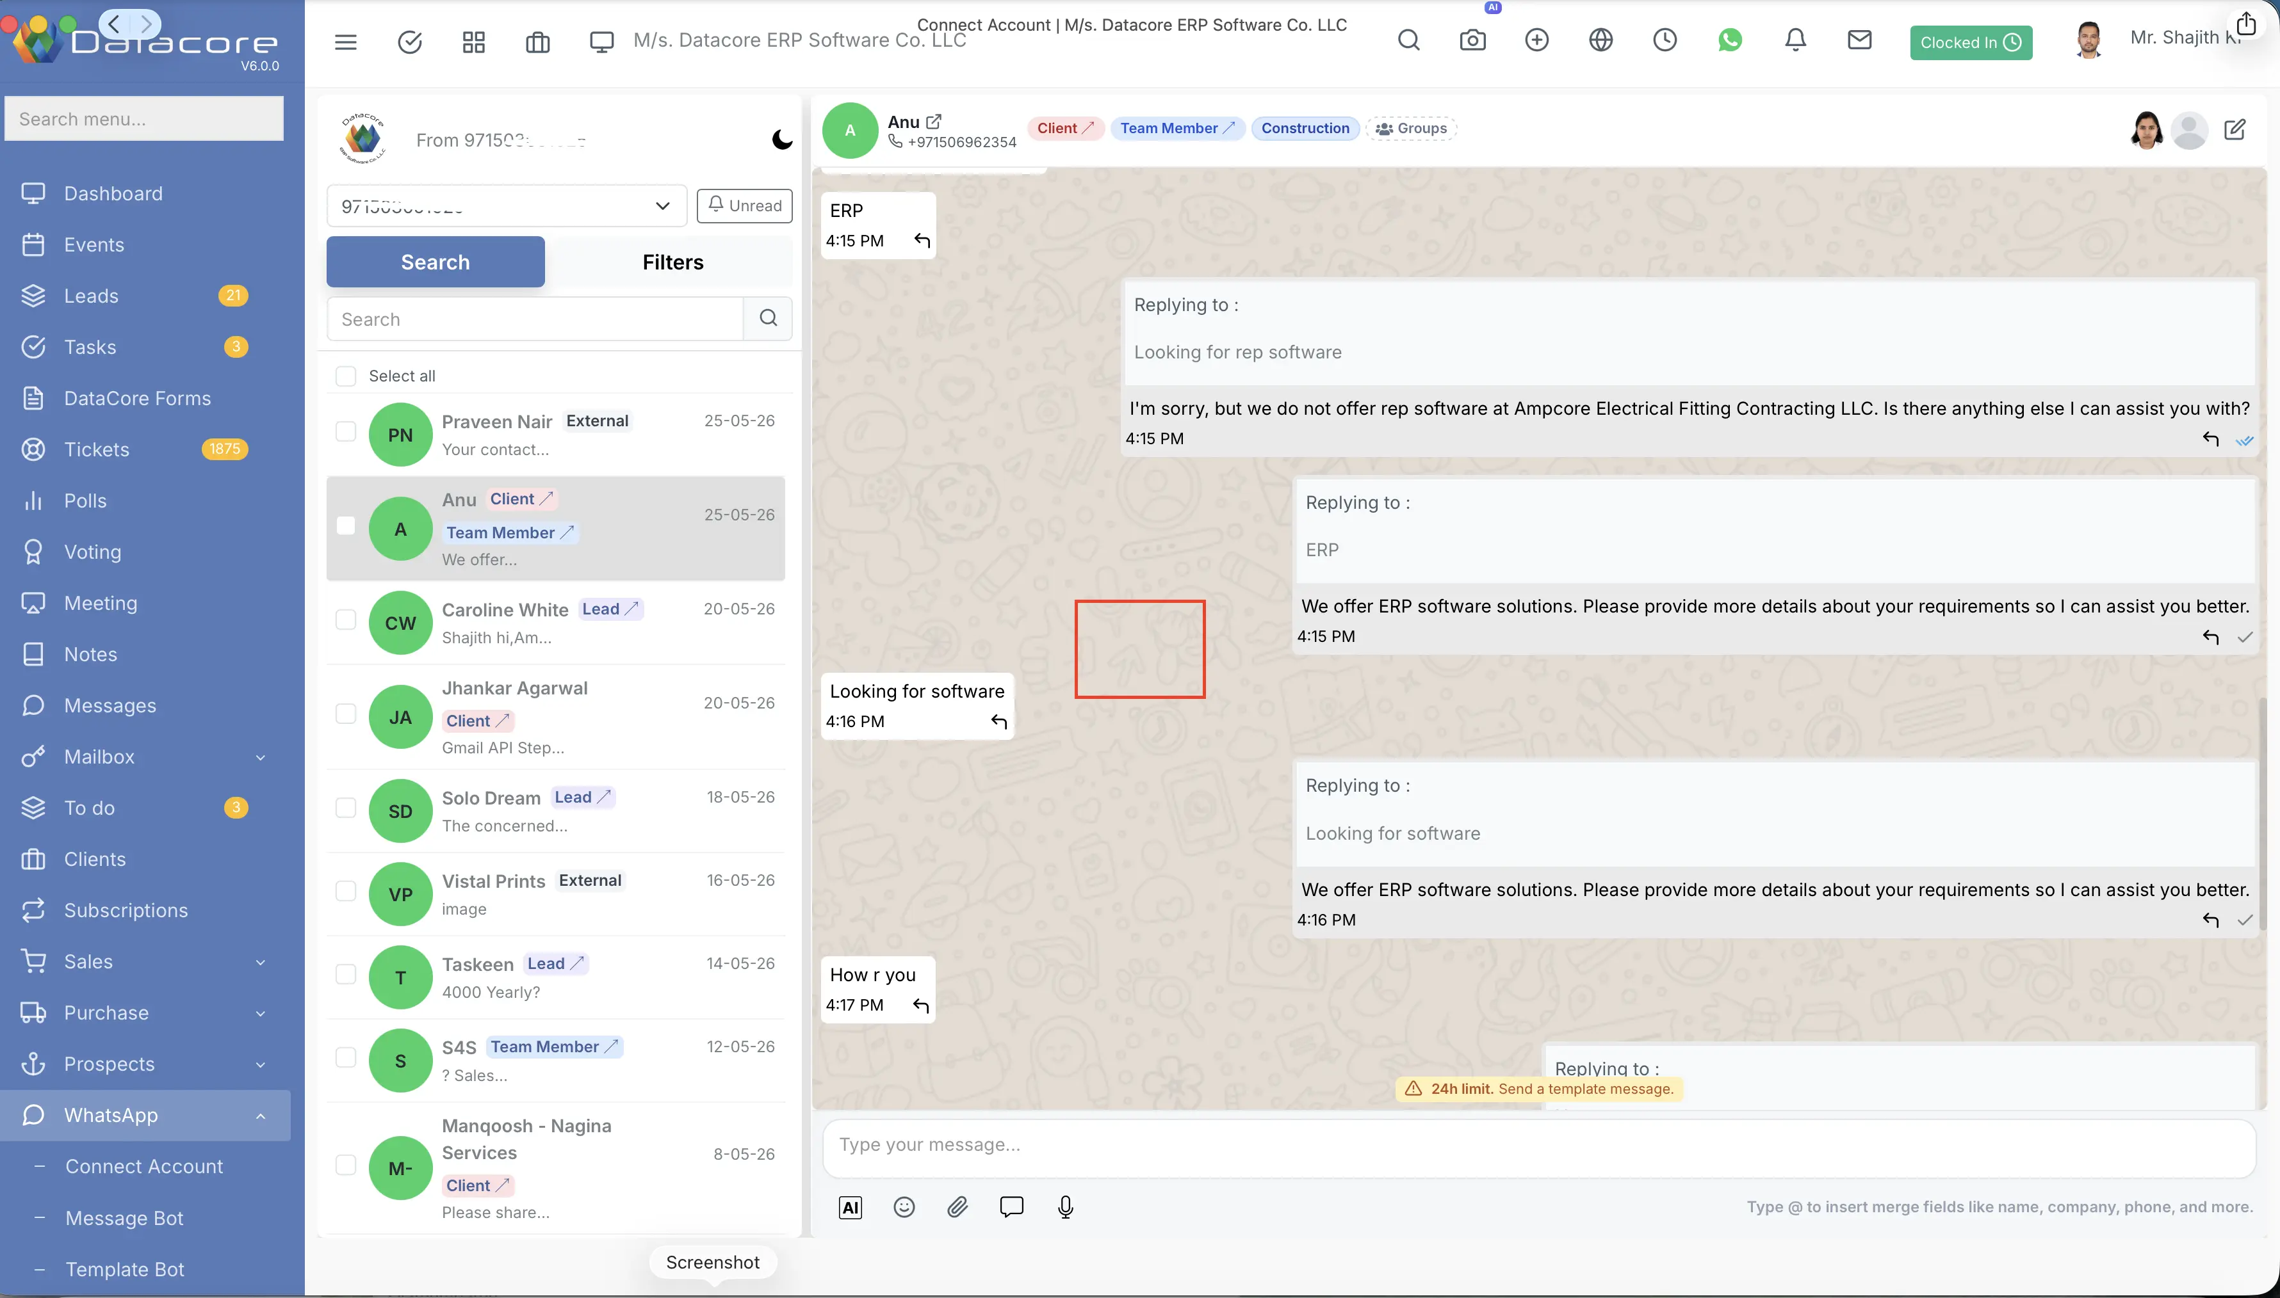The width and height of the screenshot is (2280, 1298).
Task: Click the Unread filter button
Action: click(x=744, y=206)
